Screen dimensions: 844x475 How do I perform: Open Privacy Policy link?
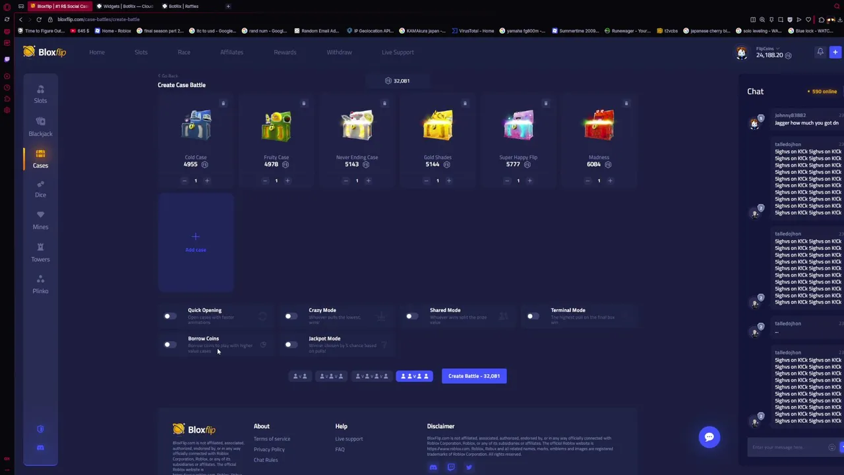pyautogui.click(x=269, y=449)
